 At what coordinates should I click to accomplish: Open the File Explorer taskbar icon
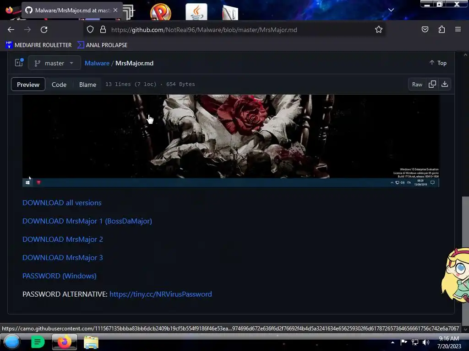[x=91, y=342]
